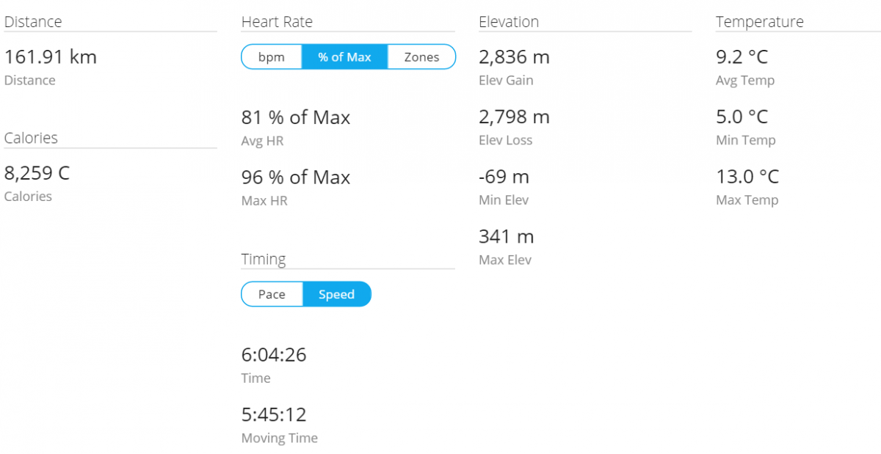The width and height of the screenshot is (881, 454).
Task: Select the % of Max heart rate option
Action: tap(344, 57)
